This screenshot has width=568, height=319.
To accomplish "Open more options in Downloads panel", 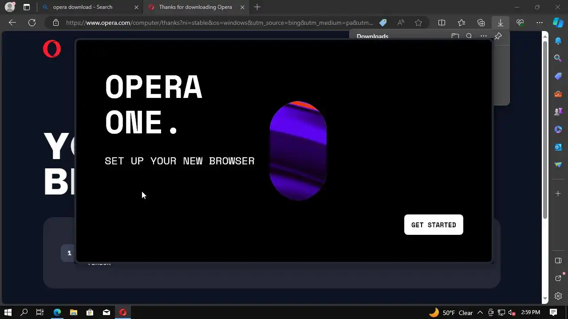I will 484,36.
